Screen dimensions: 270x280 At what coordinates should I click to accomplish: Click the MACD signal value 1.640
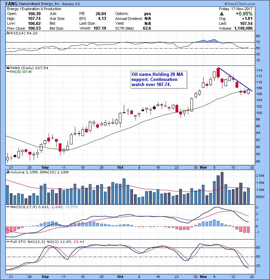click(57, 207)
